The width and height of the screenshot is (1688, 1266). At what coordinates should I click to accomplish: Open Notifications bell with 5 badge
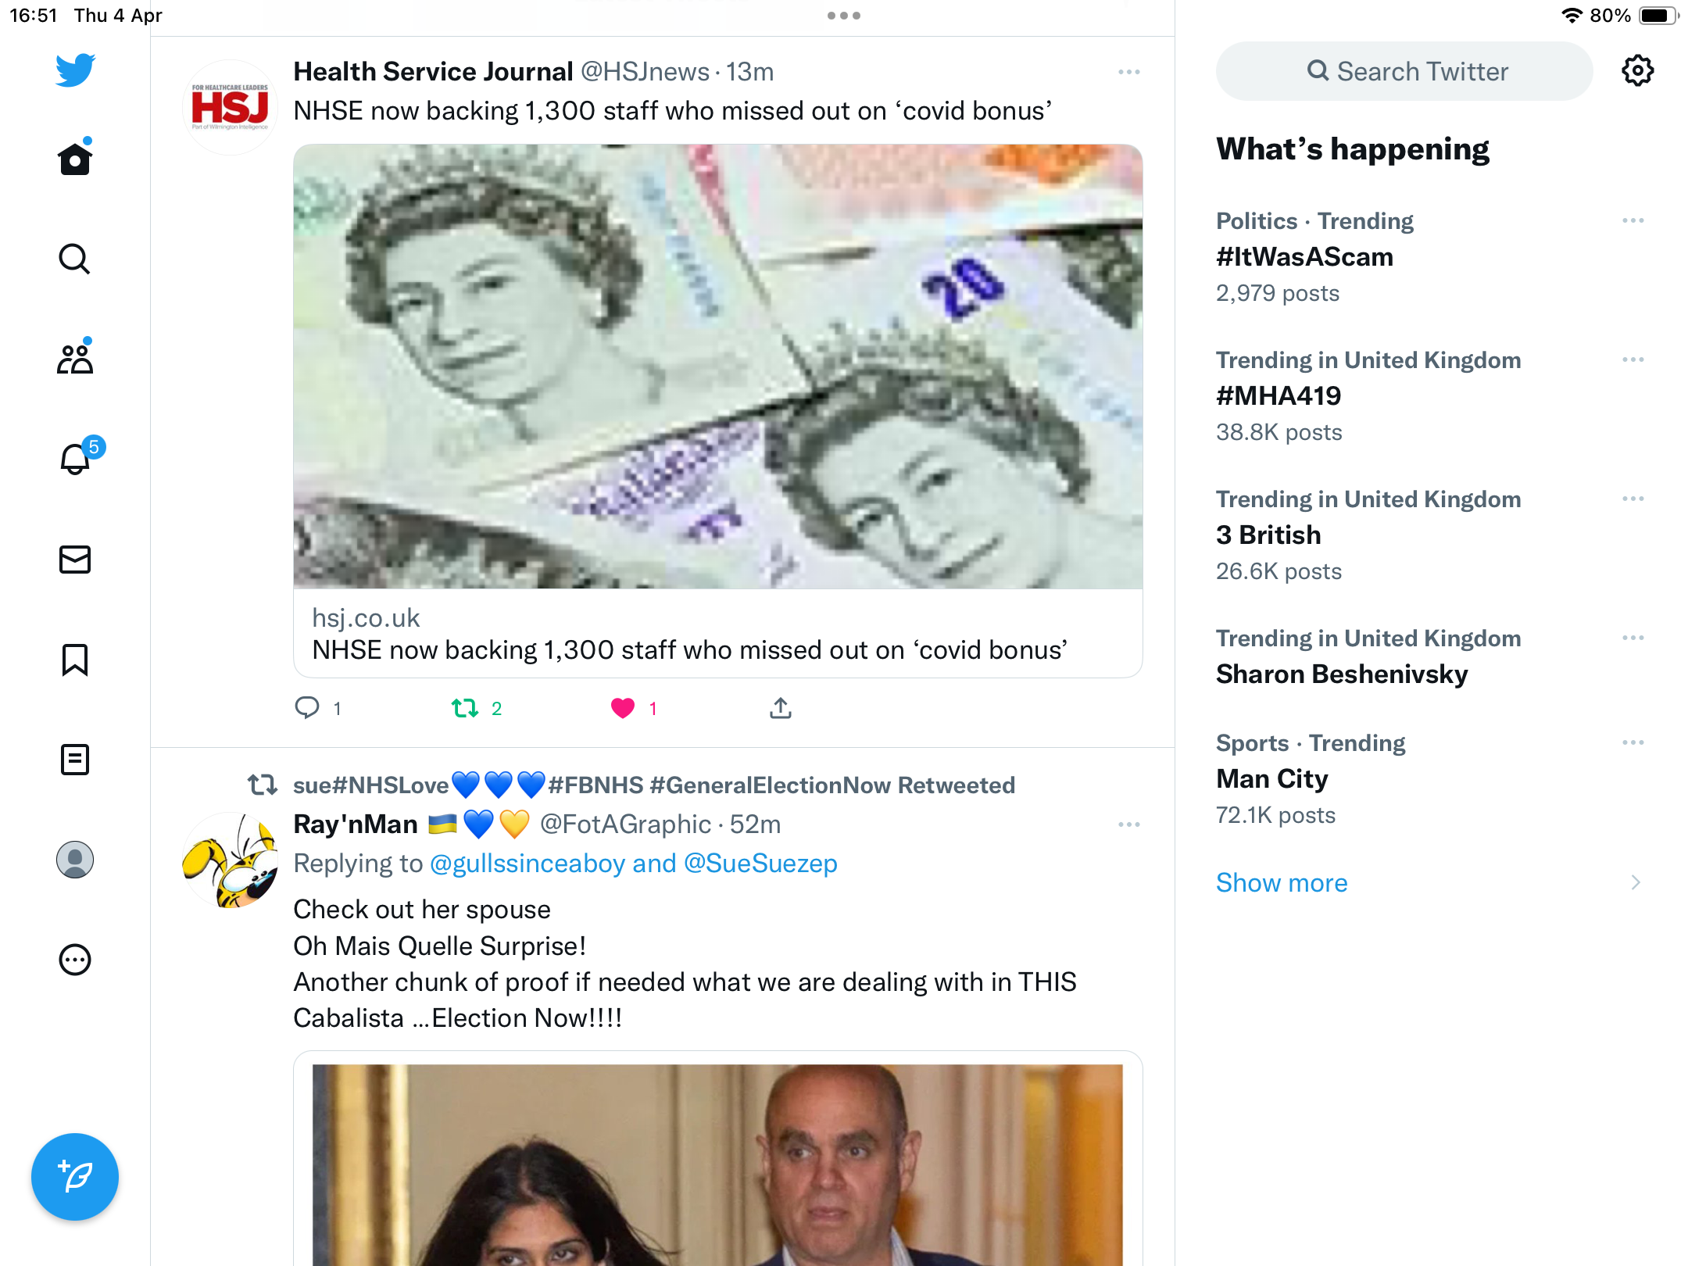coord(77,458)
